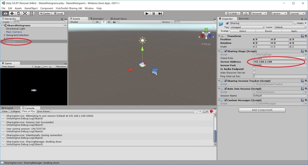Disable Sharing Session Tracker script checkbox

pos(226,81)
